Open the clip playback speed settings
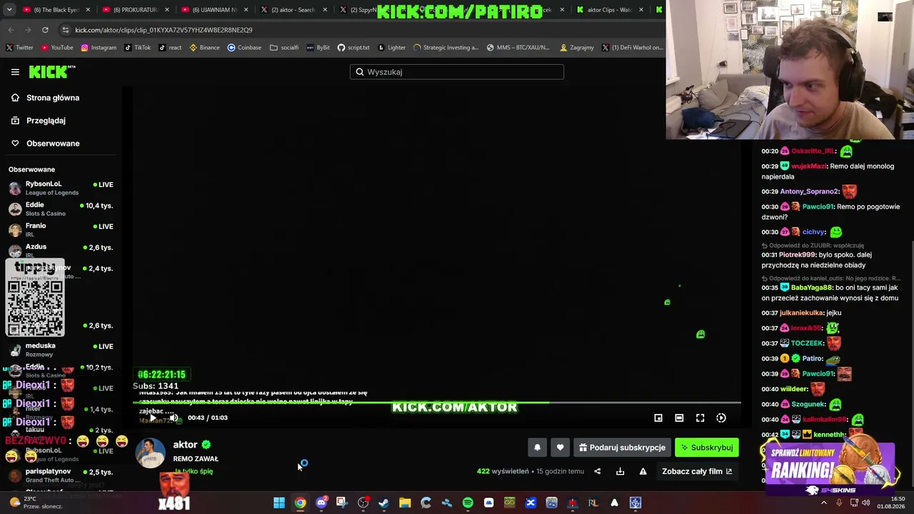 click(x=721, y=418)
